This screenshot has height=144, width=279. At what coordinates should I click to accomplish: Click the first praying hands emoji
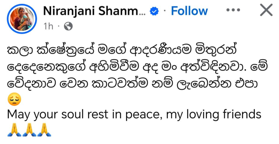(14, 130)
